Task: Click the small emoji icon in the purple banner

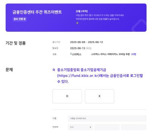Action: [77, 23]
